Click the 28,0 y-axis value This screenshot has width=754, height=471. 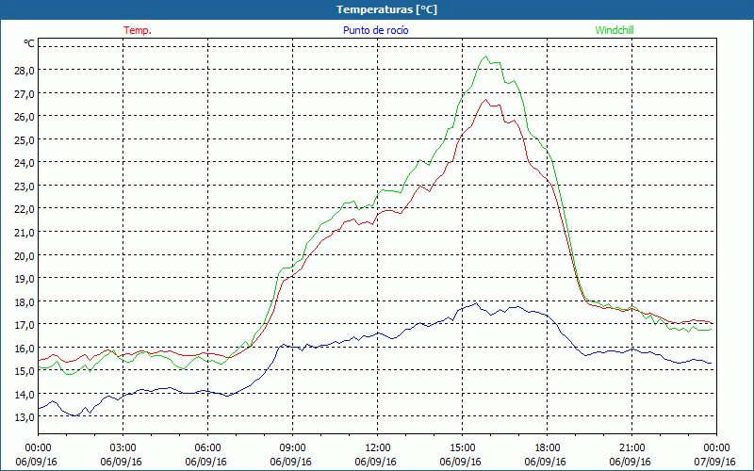coord(25,70)
